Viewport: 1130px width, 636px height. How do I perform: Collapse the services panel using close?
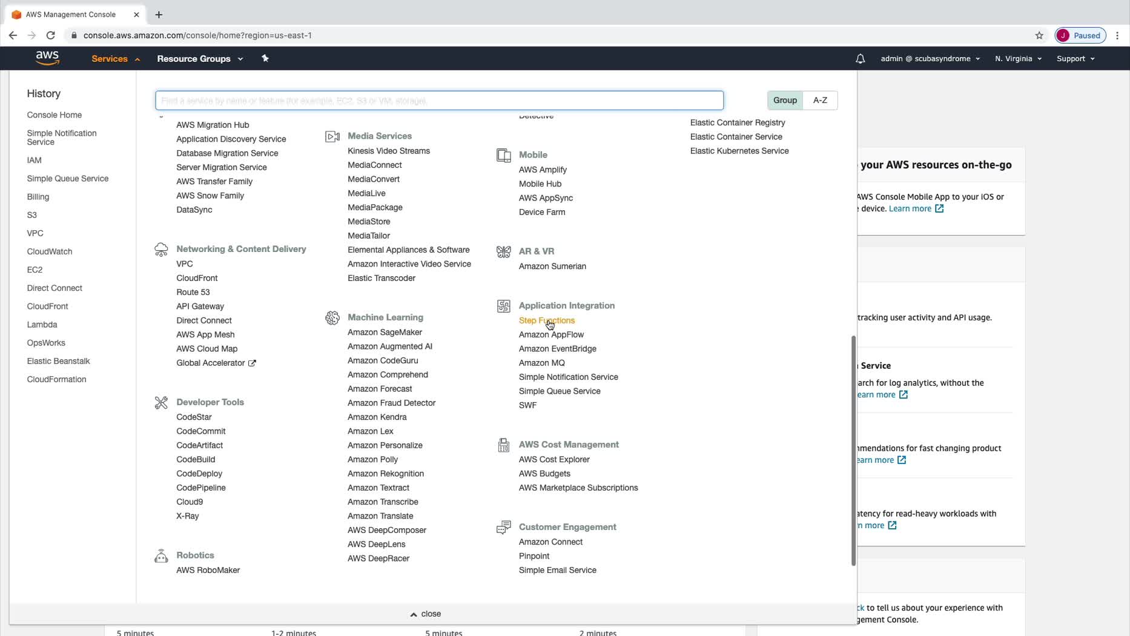click(426, 614)
